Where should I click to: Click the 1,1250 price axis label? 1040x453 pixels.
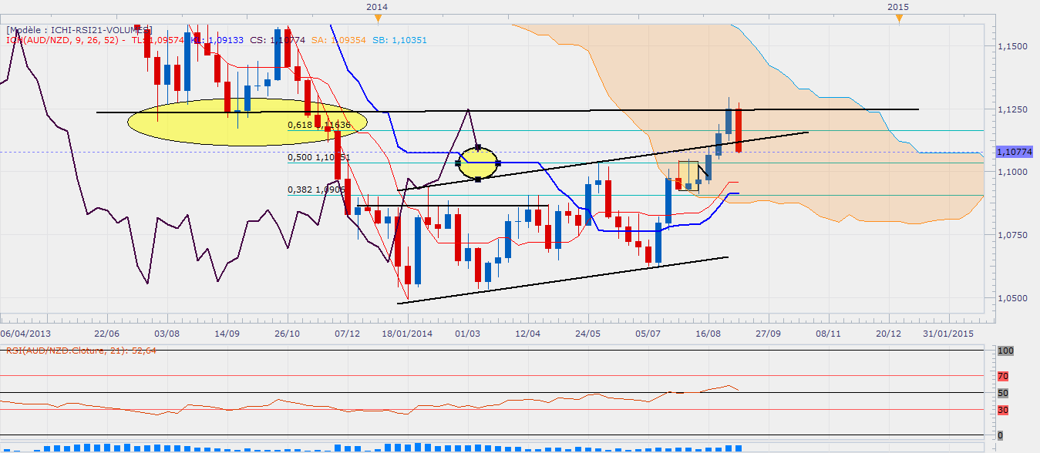[1014, 109]
